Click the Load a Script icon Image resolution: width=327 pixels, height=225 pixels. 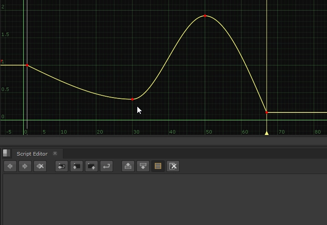[77, 166]
